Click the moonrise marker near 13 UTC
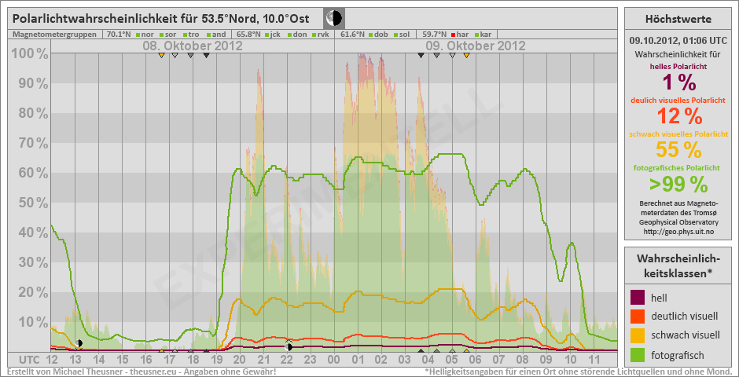739x377 pixels. pos(79,343)
